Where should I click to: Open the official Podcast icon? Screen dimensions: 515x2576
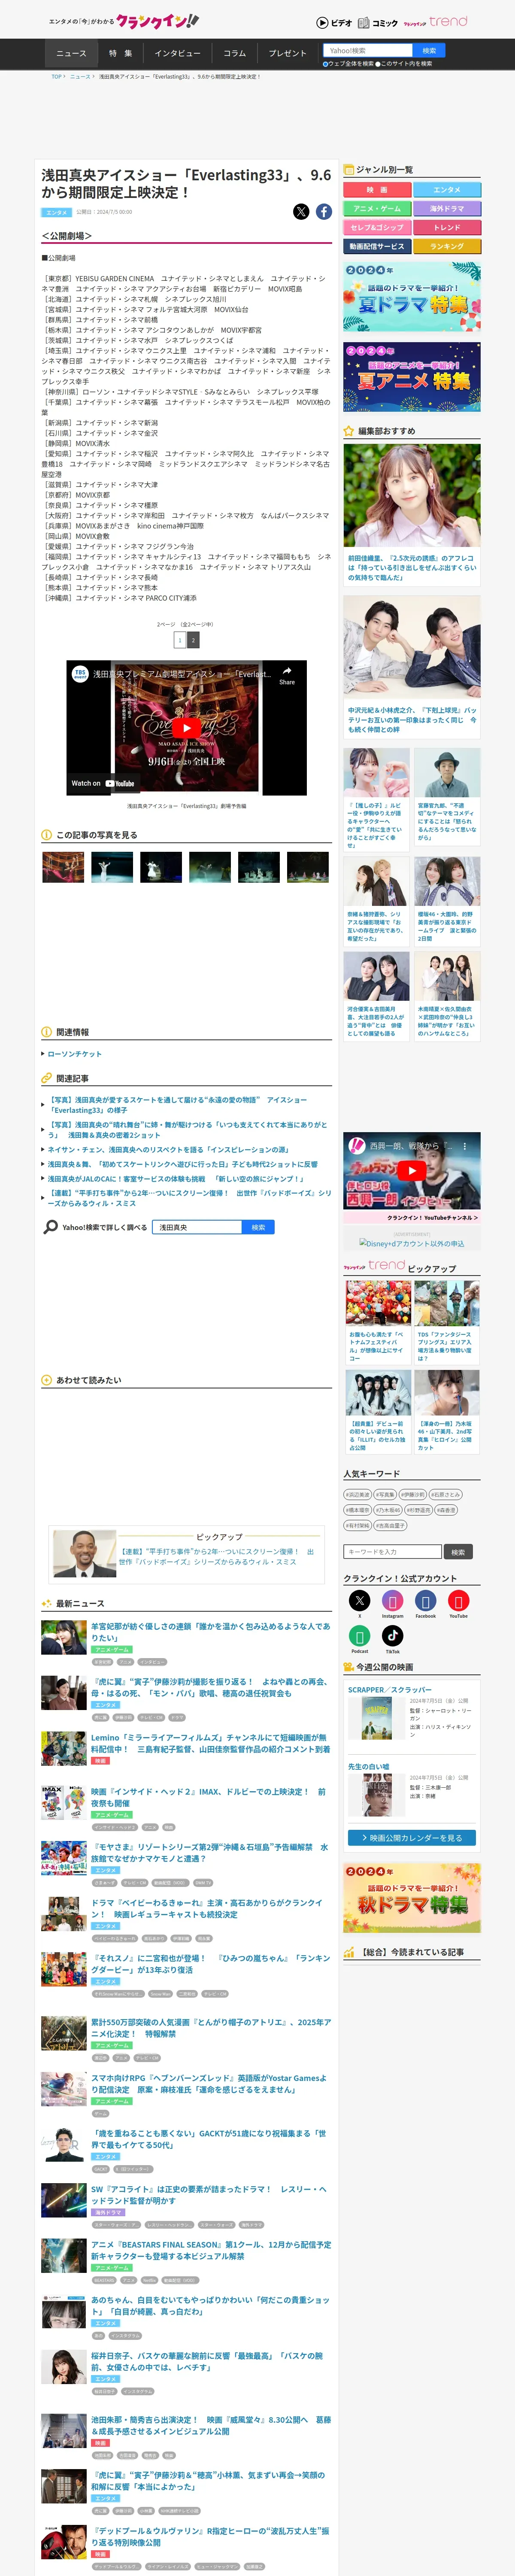pos(360,1636)
